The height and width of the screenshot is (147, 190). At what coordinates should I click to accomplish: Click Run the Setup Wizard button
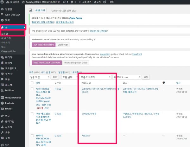pos(43,45)
